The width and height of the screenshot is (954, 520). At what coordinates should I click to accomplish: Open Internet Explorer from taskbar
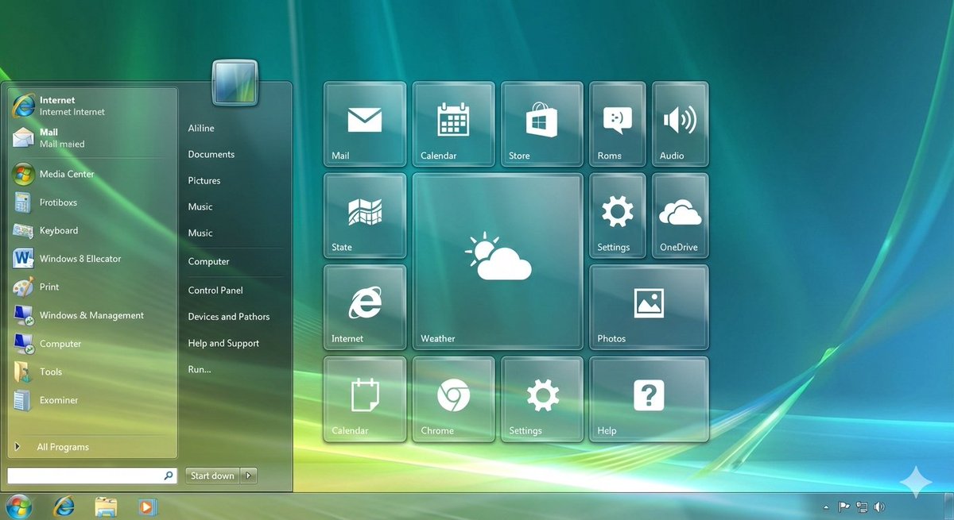64,506
